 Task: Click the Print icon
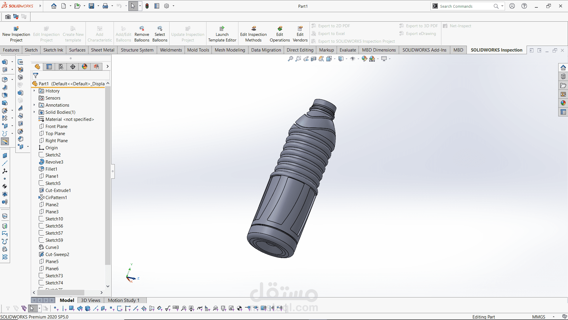pos(105,6)
